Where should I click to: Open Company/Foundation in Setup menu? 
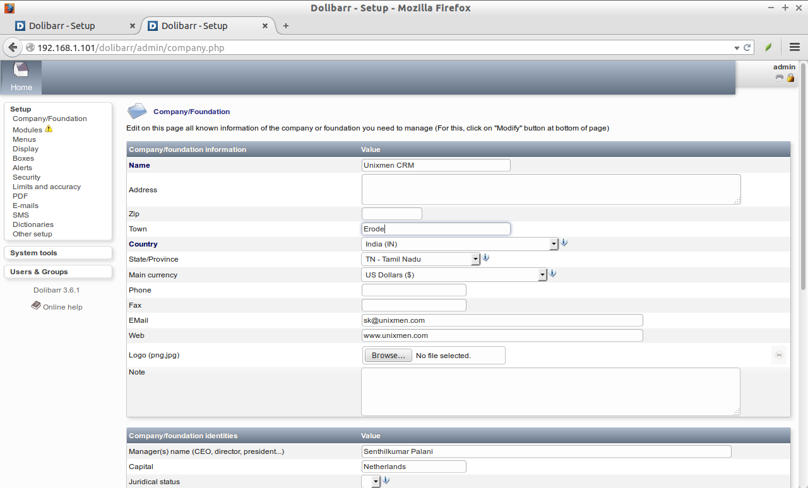pos(50,119)
